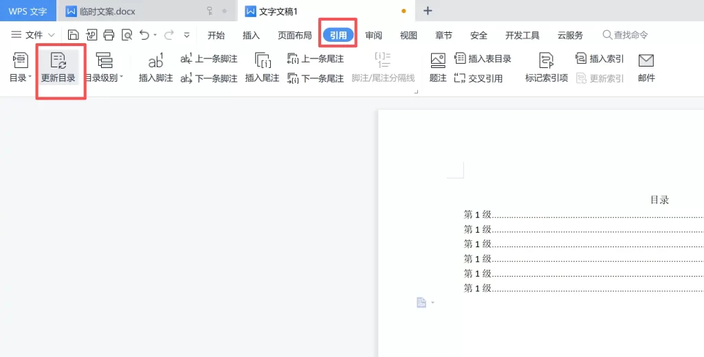704x357 pixels.
Task: Click the export/output icon beside Save
Action: click(91, 35)
